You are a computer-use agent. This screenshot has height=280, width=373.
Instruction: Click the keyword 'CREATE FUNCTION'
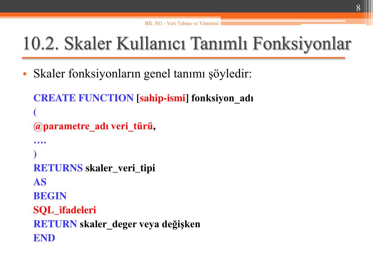(83, 98)
